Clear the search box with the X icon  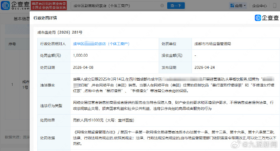(x=162, y=6)
